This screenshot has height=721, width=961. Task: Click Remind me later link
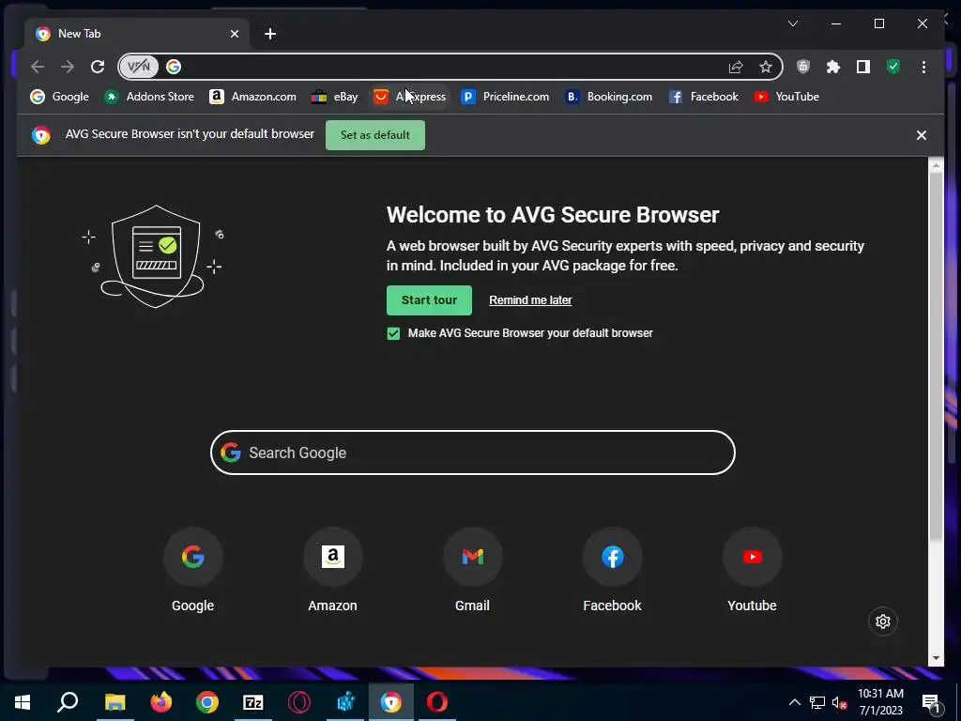(x=530, y=299)
